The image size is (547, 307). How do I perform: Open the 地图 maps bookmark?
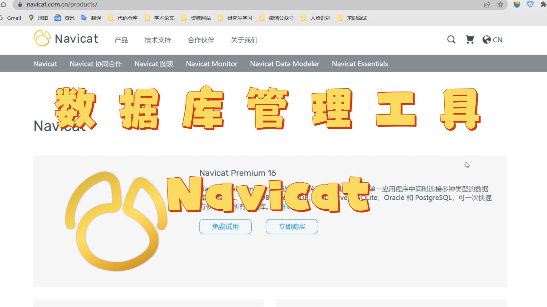pos(38,18)
